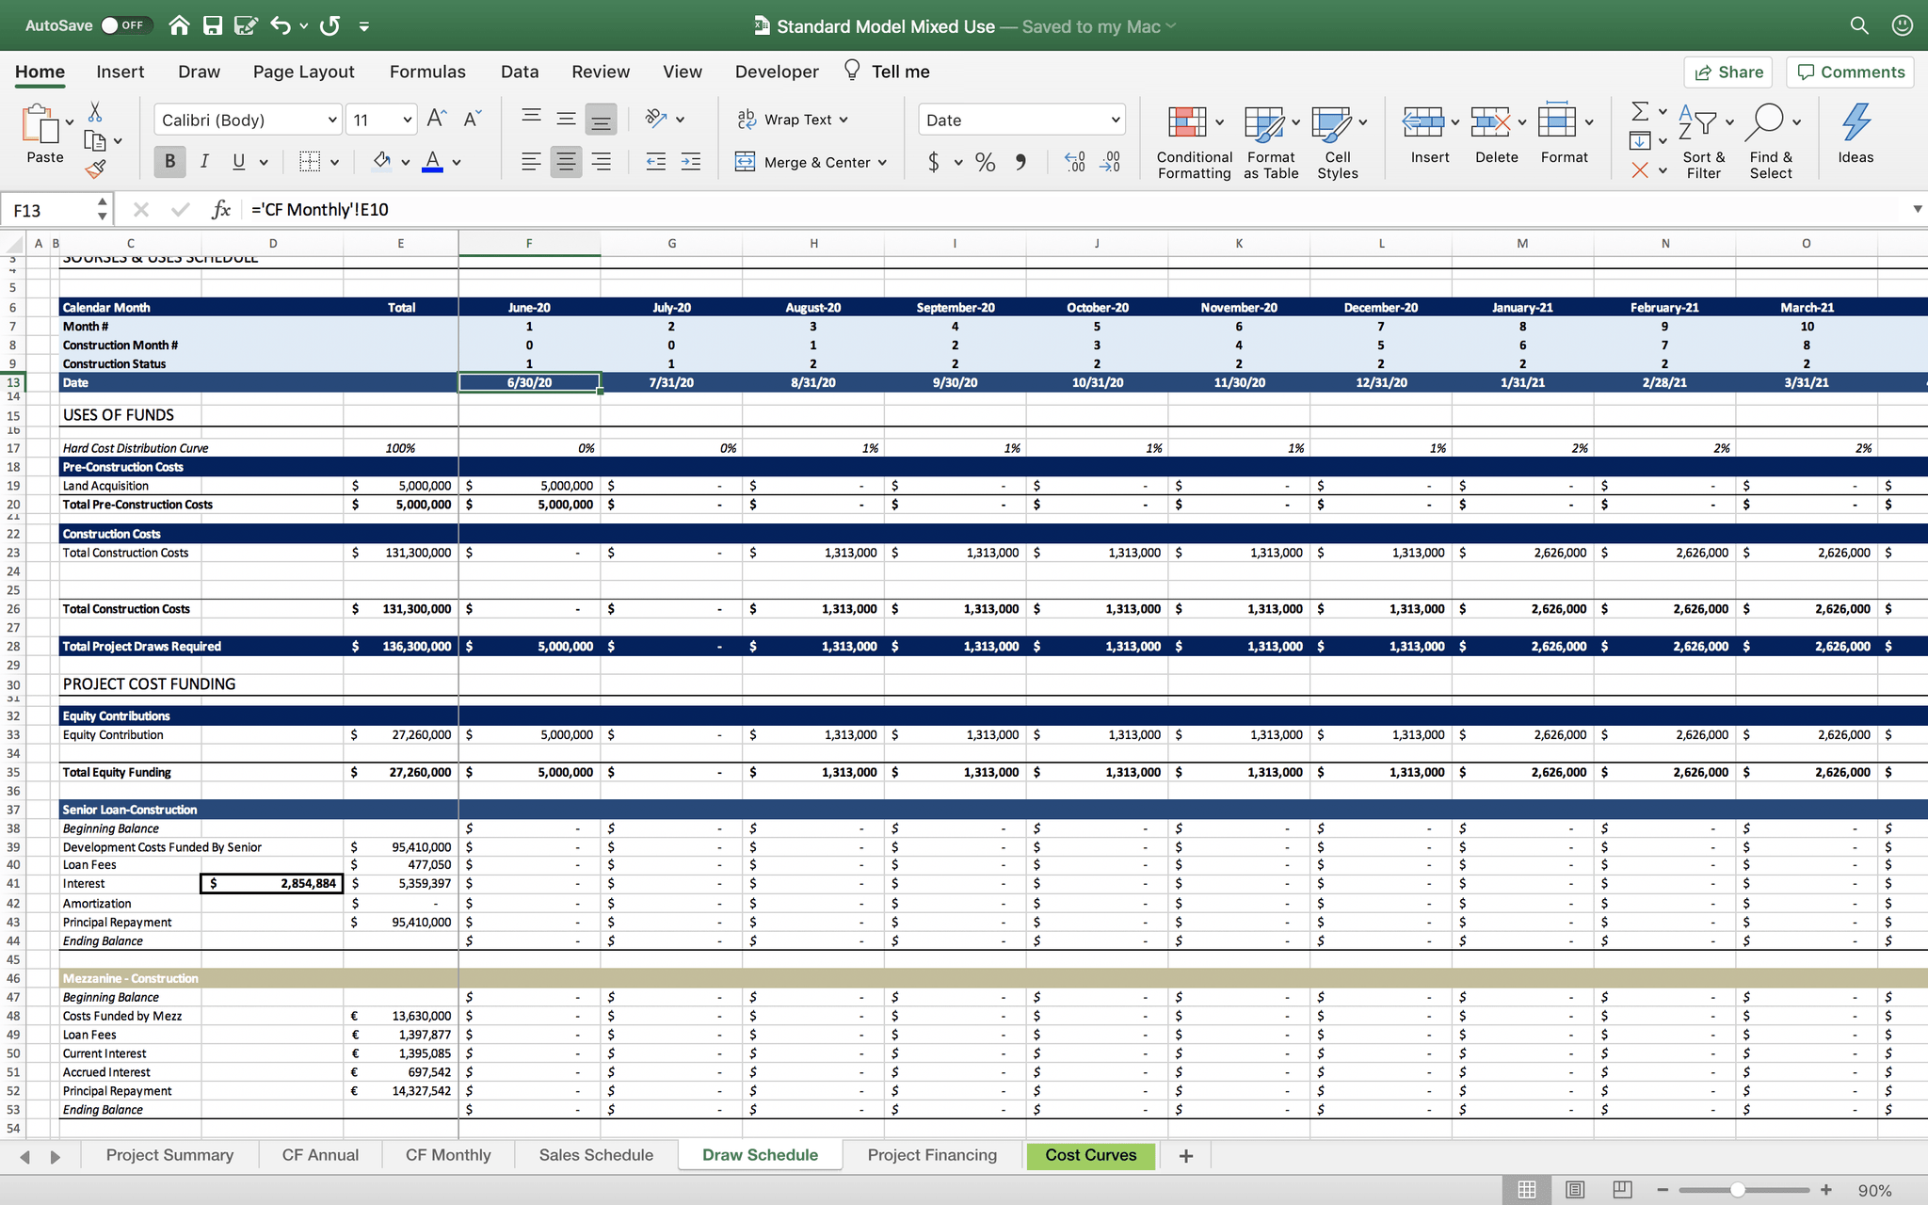The height and width of the screenshot is (1205, 1928).
Task: Click the Share button
Action: click(1728, 72)
